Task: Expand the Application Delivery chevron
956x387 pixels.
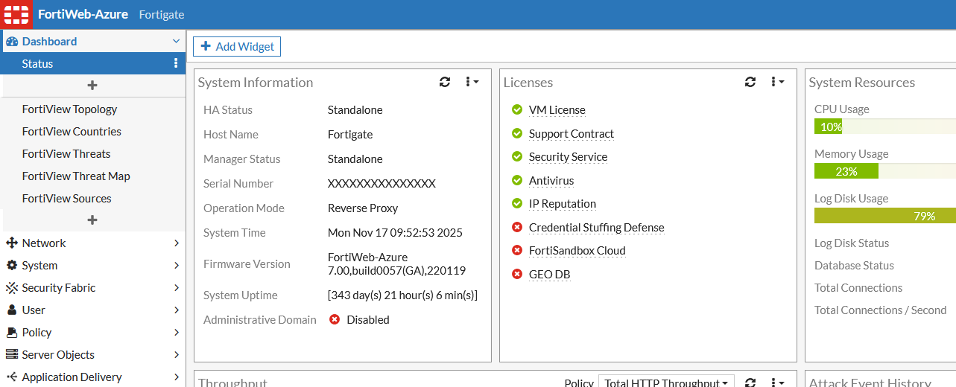Action: tap(177, 377)
